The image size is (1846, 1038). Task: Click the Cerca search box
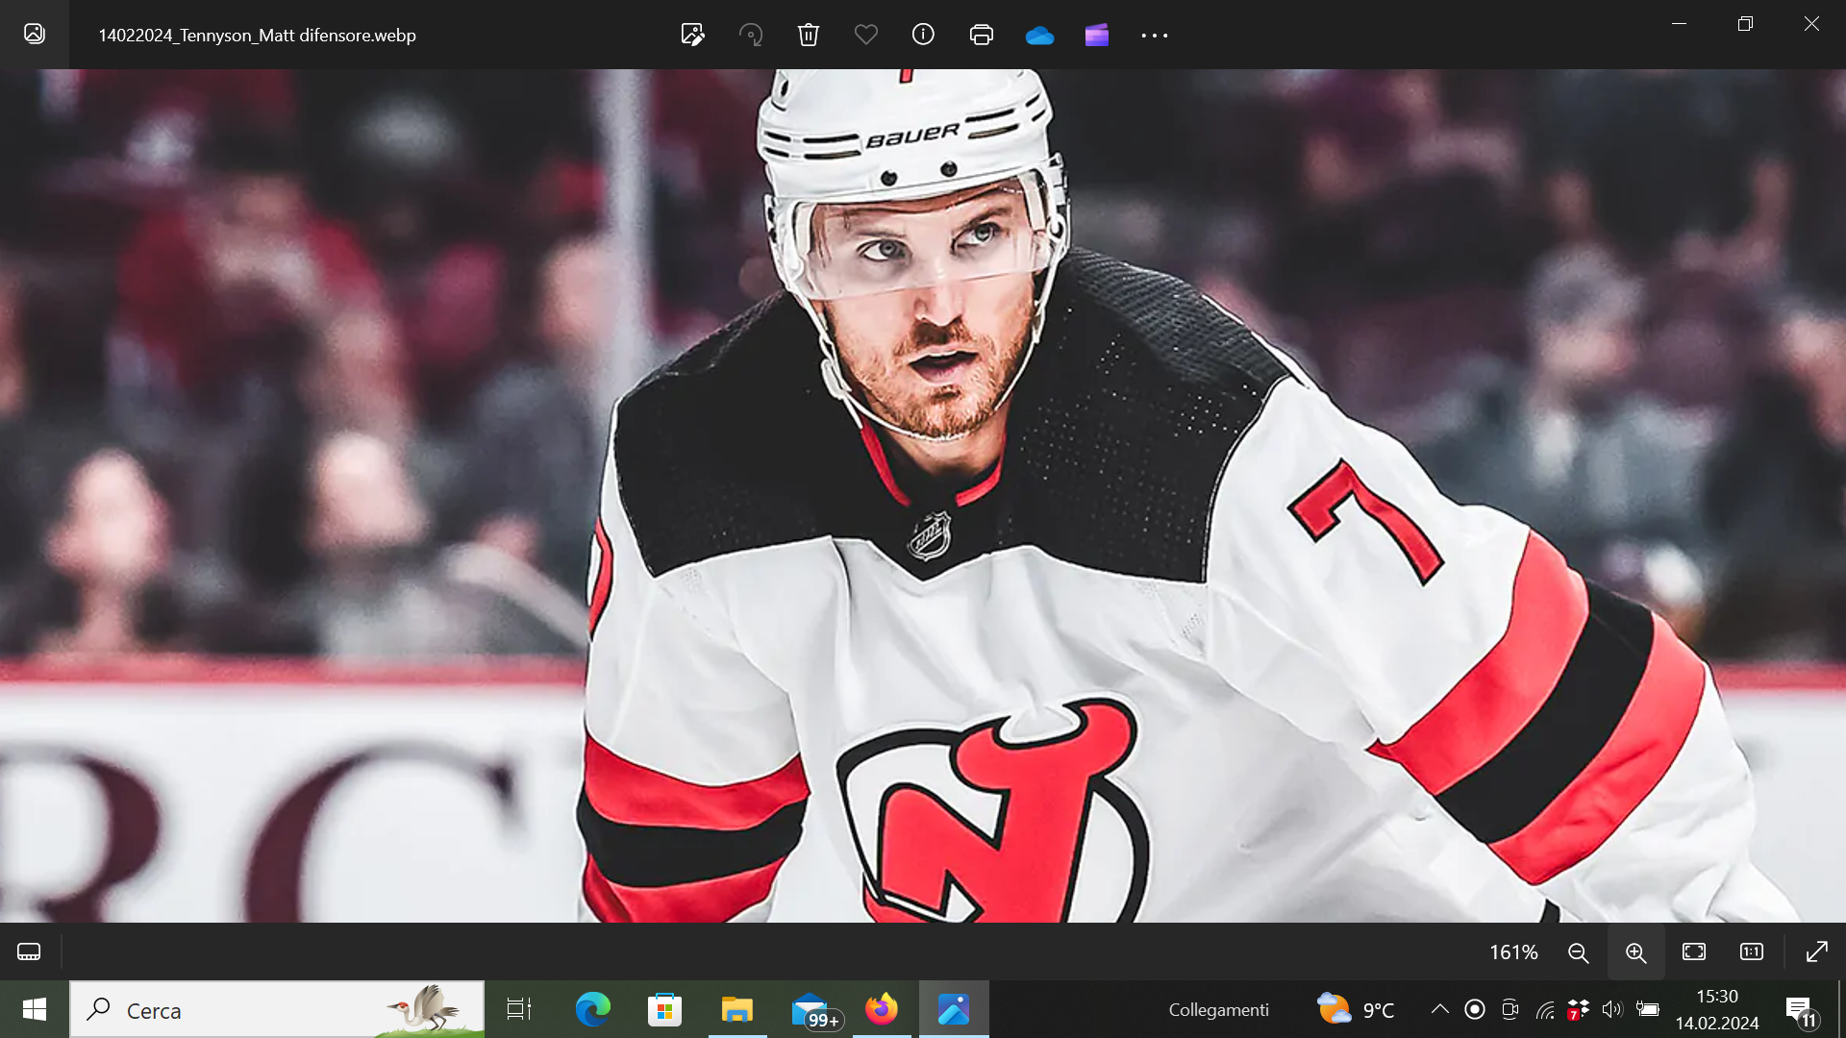click(x=278, y=1009)
